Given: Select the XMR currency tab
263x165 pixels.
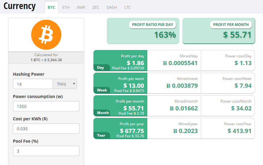Looking at the screenshot, I should 81,7.
